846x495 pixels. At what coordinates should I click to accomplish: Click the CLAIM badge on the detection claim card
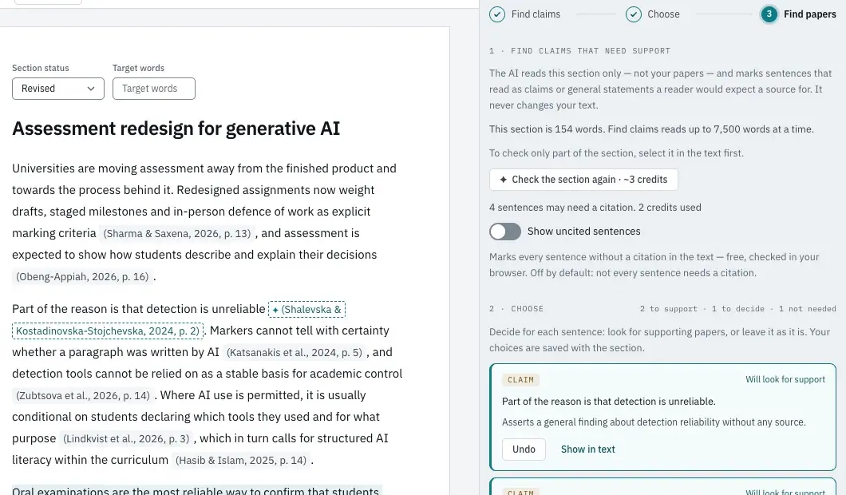(x=520, y=380)
